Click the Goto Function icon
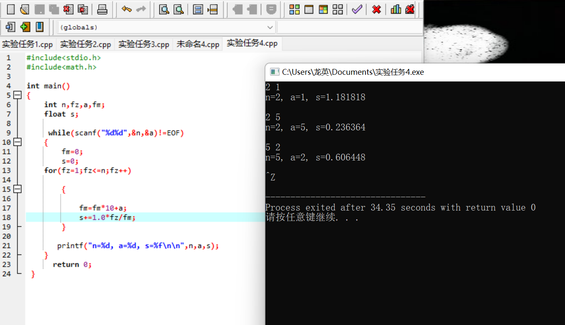This screenshot has width=565, height=325. click(198, 9)
